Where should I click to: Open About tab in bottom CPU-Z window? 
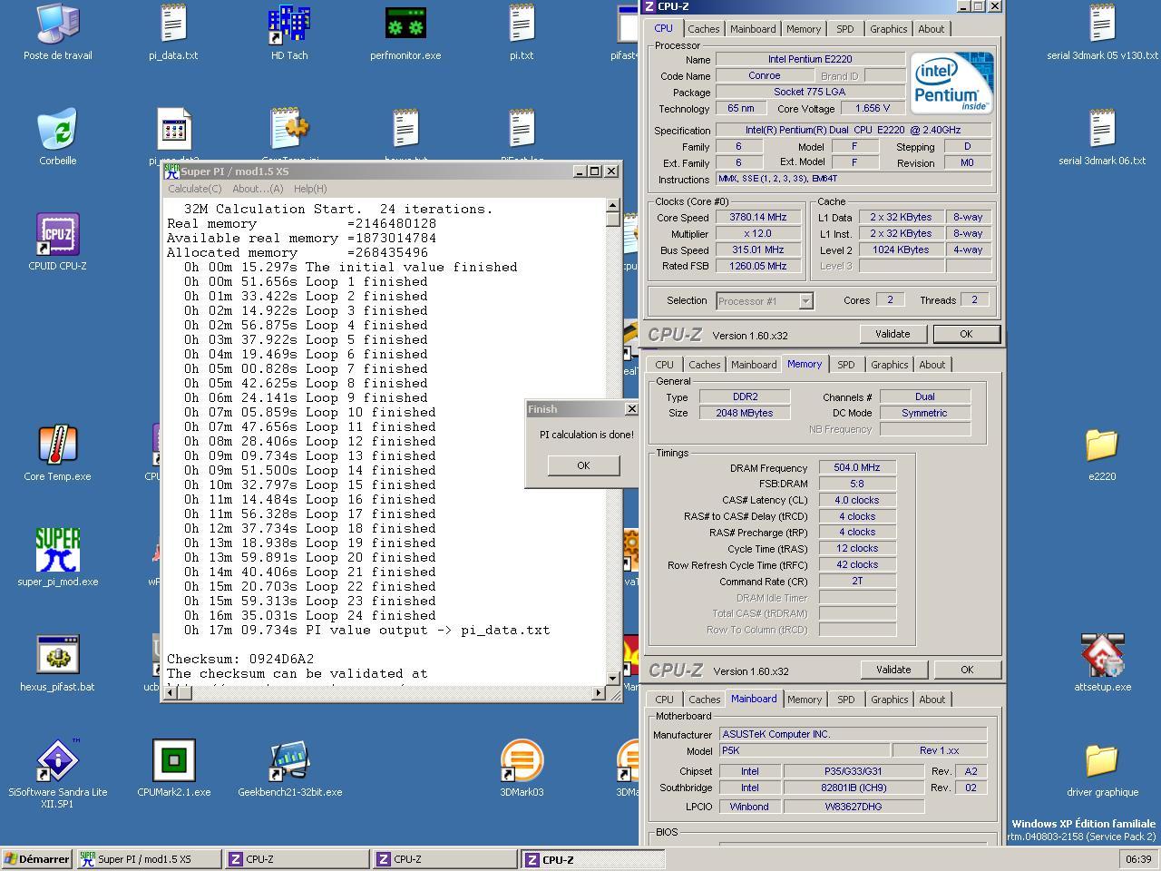932,700
